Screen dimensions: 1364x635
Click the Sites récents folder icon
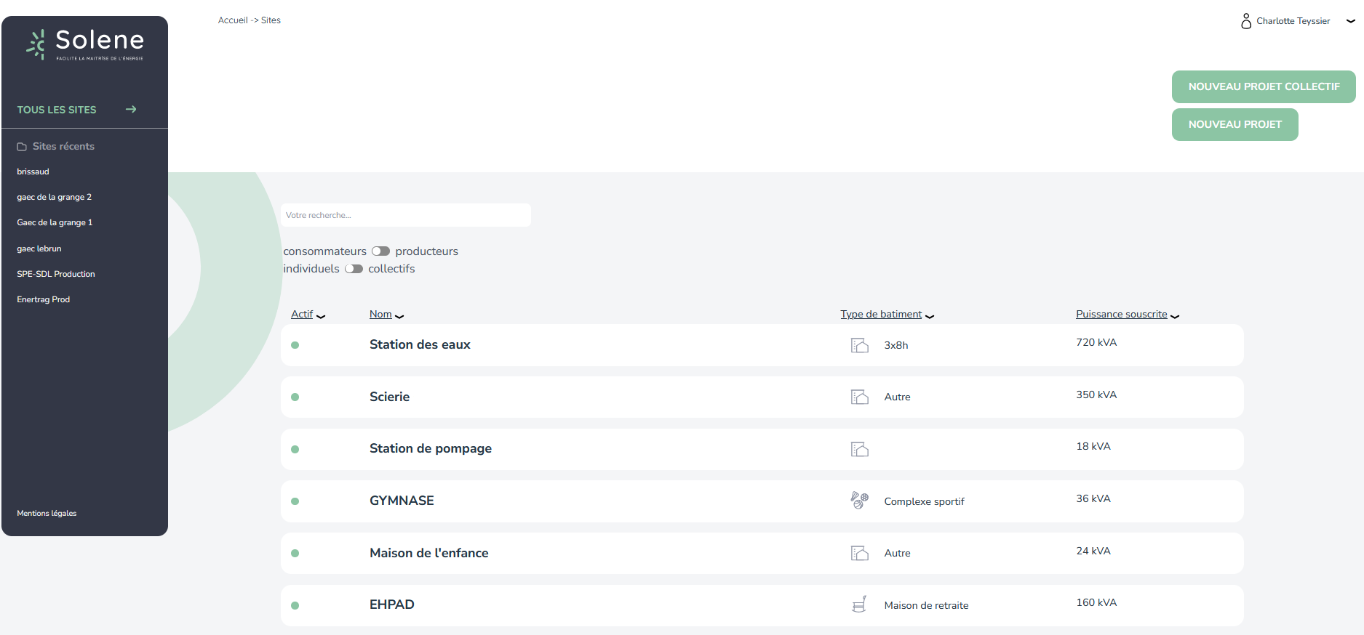pyautogui.click(x=22, y=147)
